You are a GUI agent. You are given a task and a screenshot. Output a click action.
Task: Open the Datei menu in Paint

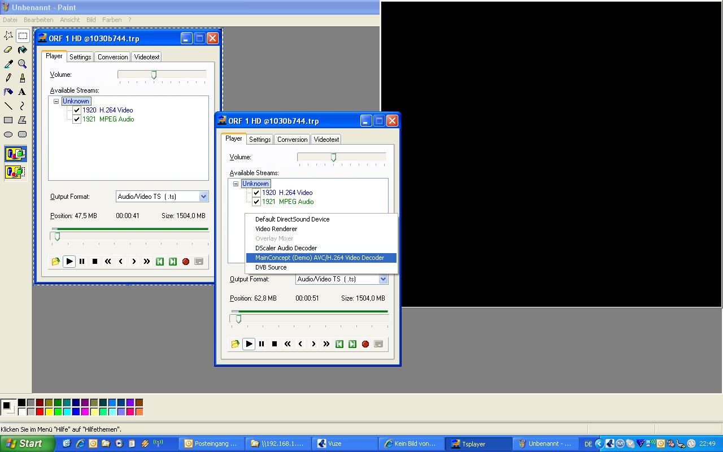[x=10, y=20]
